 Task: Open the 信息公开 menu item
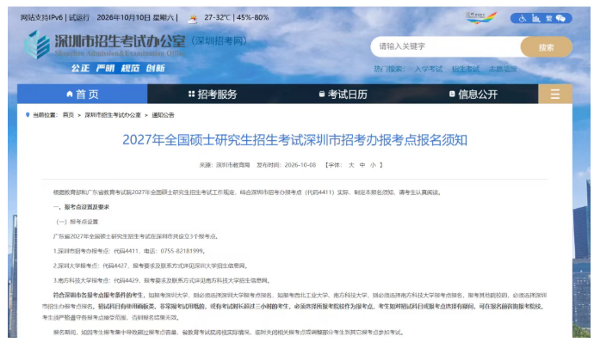pyautogui.click(x=473, y=95)
